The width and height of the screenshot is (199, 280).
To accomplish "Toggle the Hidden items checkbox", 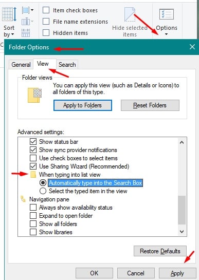I will point(46,33).
